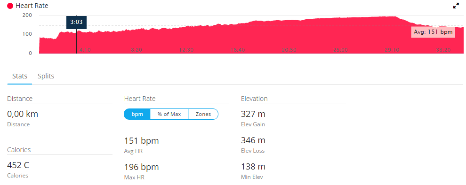The image size is (466, 185).
Task: Click the 327 m Elev Gain value
Action: tap(253, 114)
